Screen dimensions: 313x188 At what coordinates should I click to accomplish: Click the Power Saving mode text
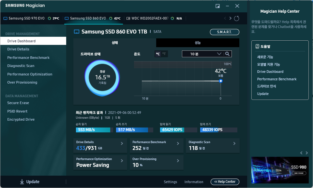(93, 165)
